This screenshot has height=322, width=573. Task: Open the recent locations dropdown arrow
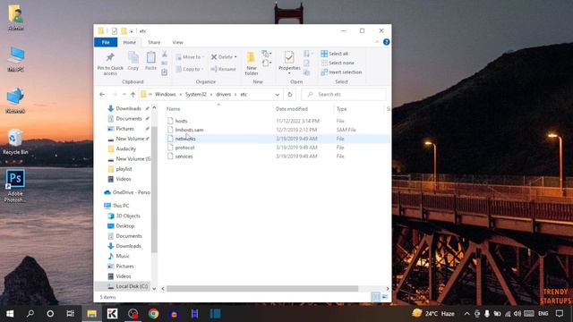point(124,95)
